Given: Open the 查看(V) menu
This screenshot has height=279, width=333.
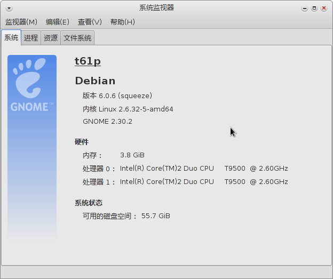Looking at the screenshot, I should pyautogui.click(x=90, y=22).
